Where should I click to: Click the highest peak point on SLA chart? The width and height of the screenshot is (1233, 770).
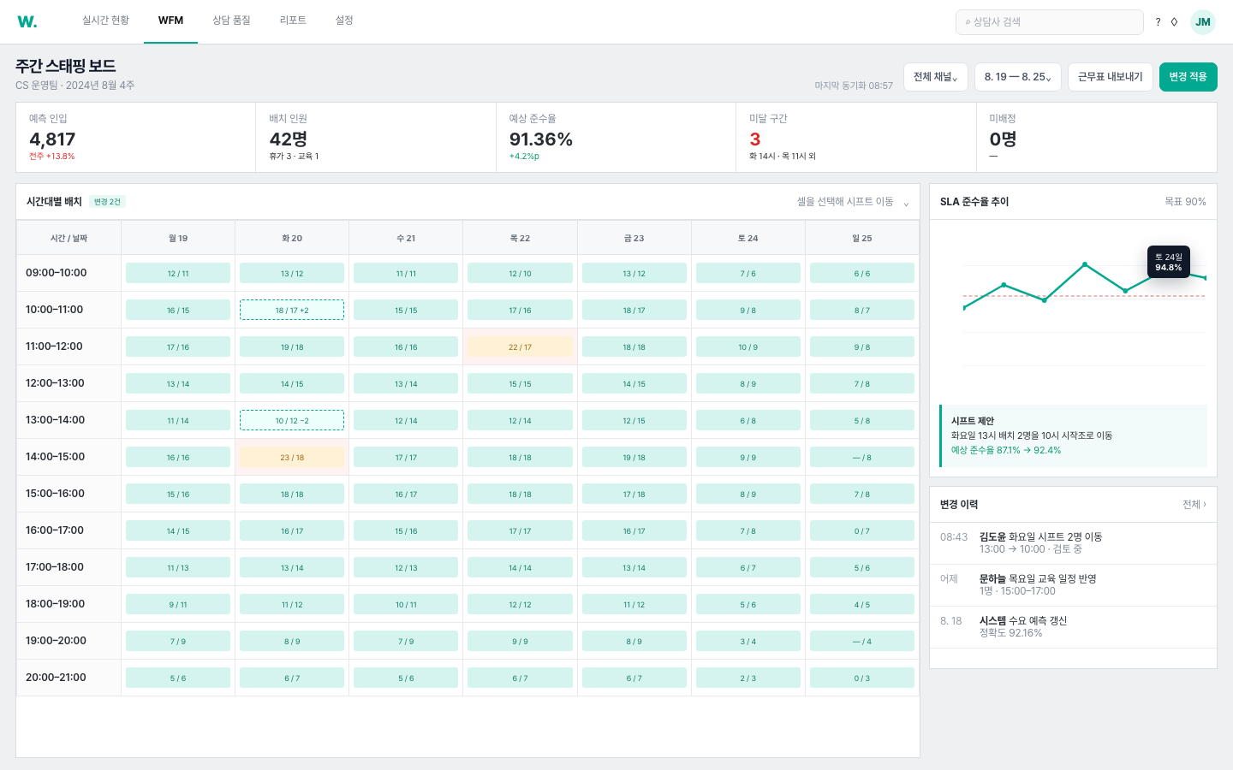click(1085, 264)
